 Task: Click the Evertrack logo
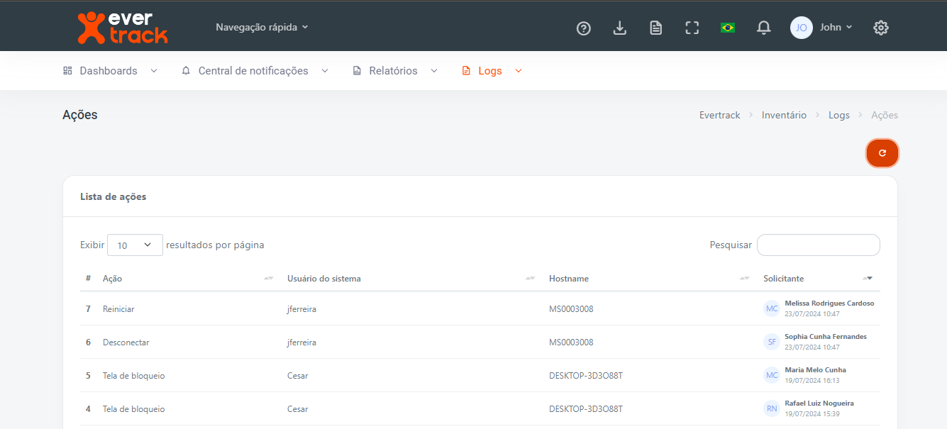(122, 28)
